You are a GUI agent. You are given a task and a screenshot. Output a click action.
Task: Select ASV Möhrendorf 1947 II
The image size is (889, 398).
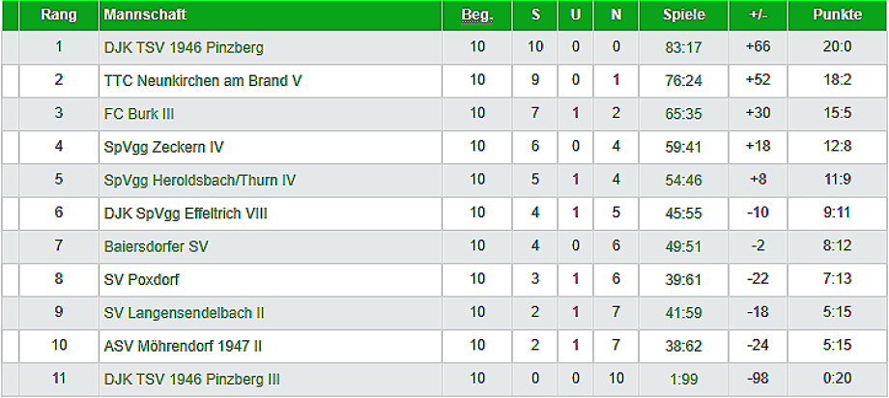(182, 346)
